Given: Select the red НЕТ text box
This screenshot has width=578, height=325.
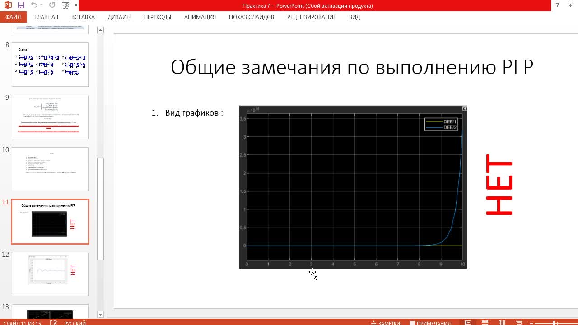Looking at the screenshot, I should tap(499, 185).
